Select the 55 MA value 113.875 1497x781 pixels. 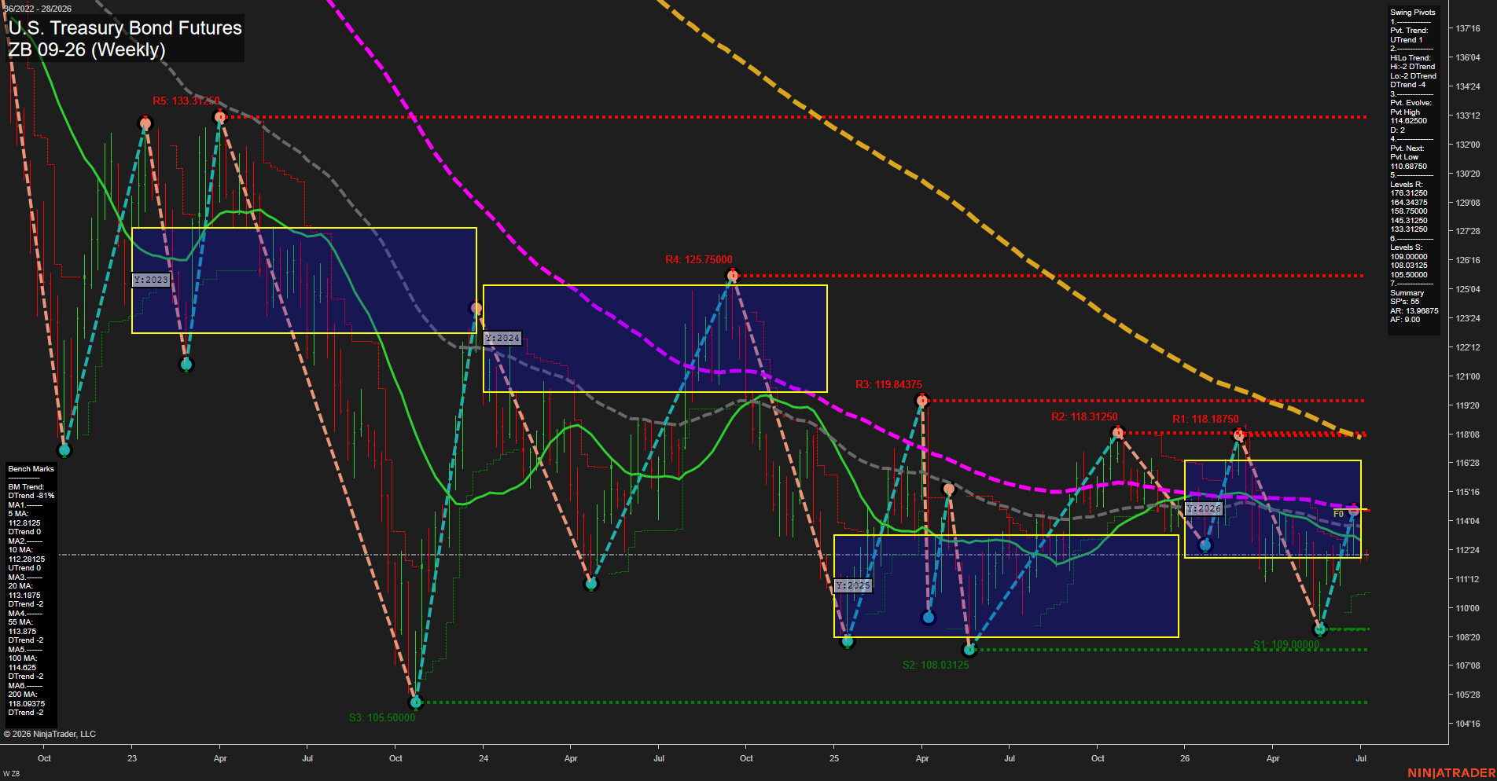[21, 632]
